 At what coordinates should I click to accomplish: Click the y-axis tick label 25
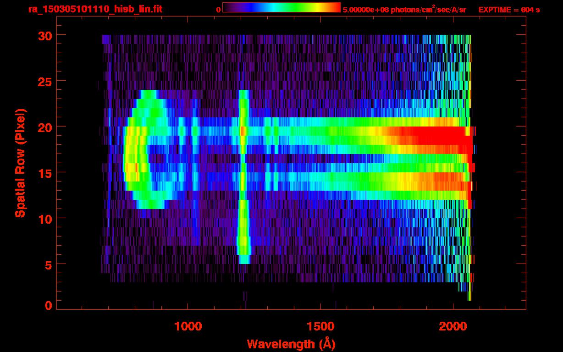[45, 81]
